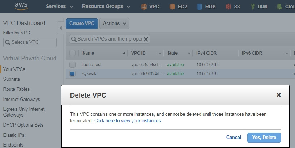
Task: Open the EC2 service shortcut icon
Action: [172, 7]
